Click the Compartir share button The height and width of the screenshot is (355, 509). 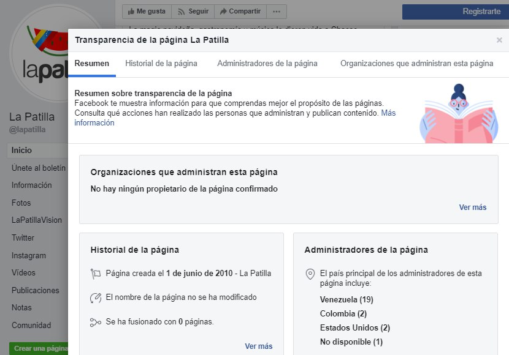[240, 12]
